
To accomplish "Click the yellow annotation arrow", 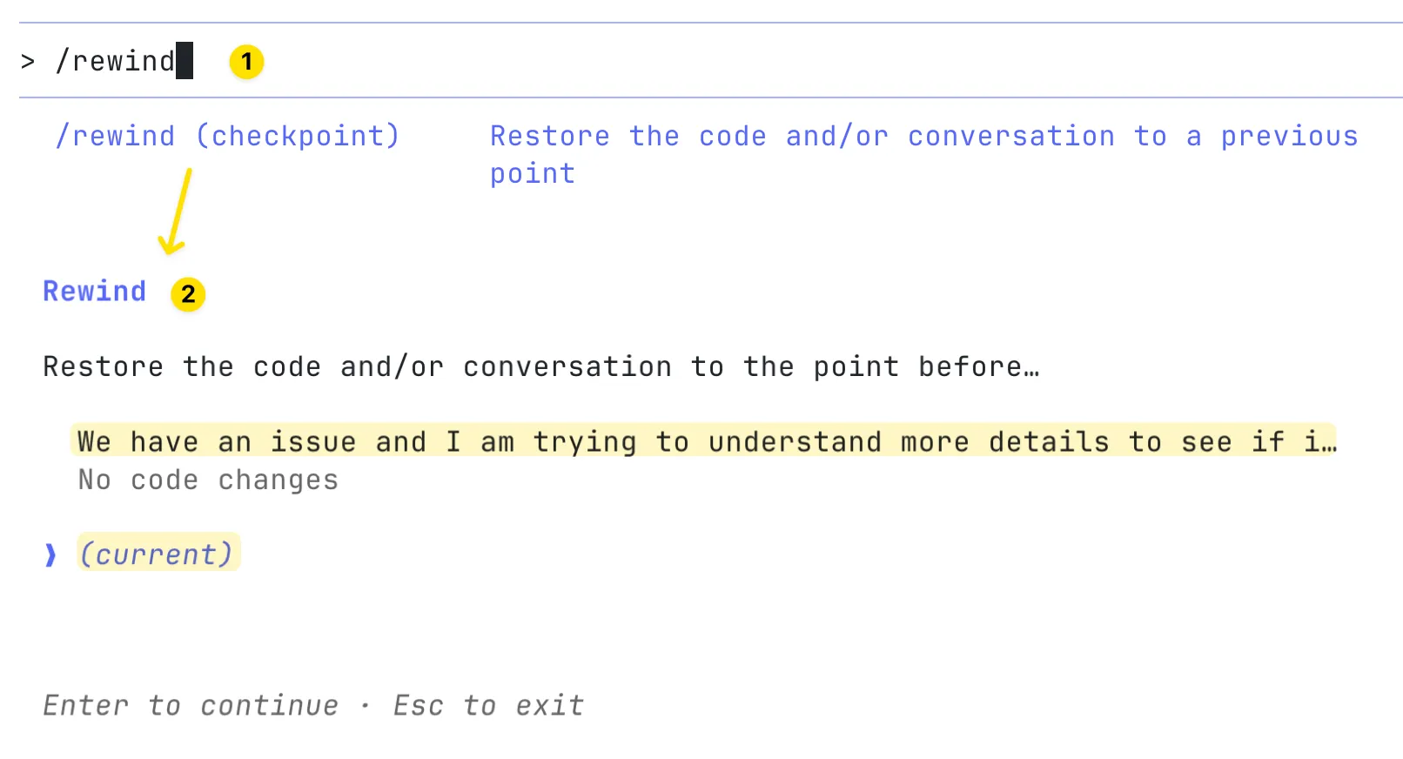I will click(177, 212).
